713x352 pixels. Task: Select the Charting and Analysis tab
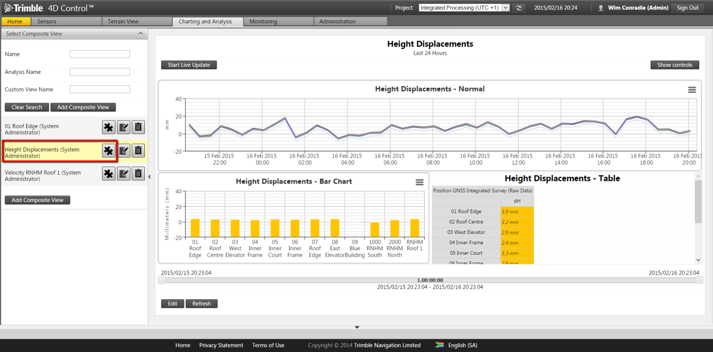point(208,21)
